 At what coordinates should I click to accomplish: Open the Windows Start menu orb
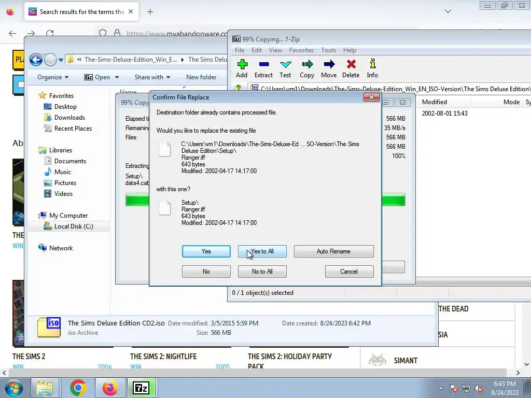14,388
